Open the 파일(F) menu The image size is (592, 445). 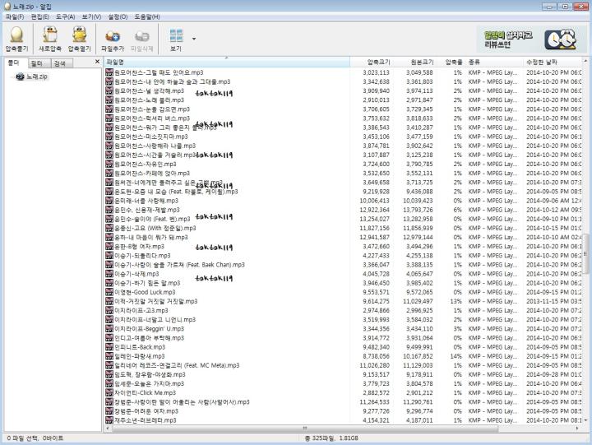(15, 16)
